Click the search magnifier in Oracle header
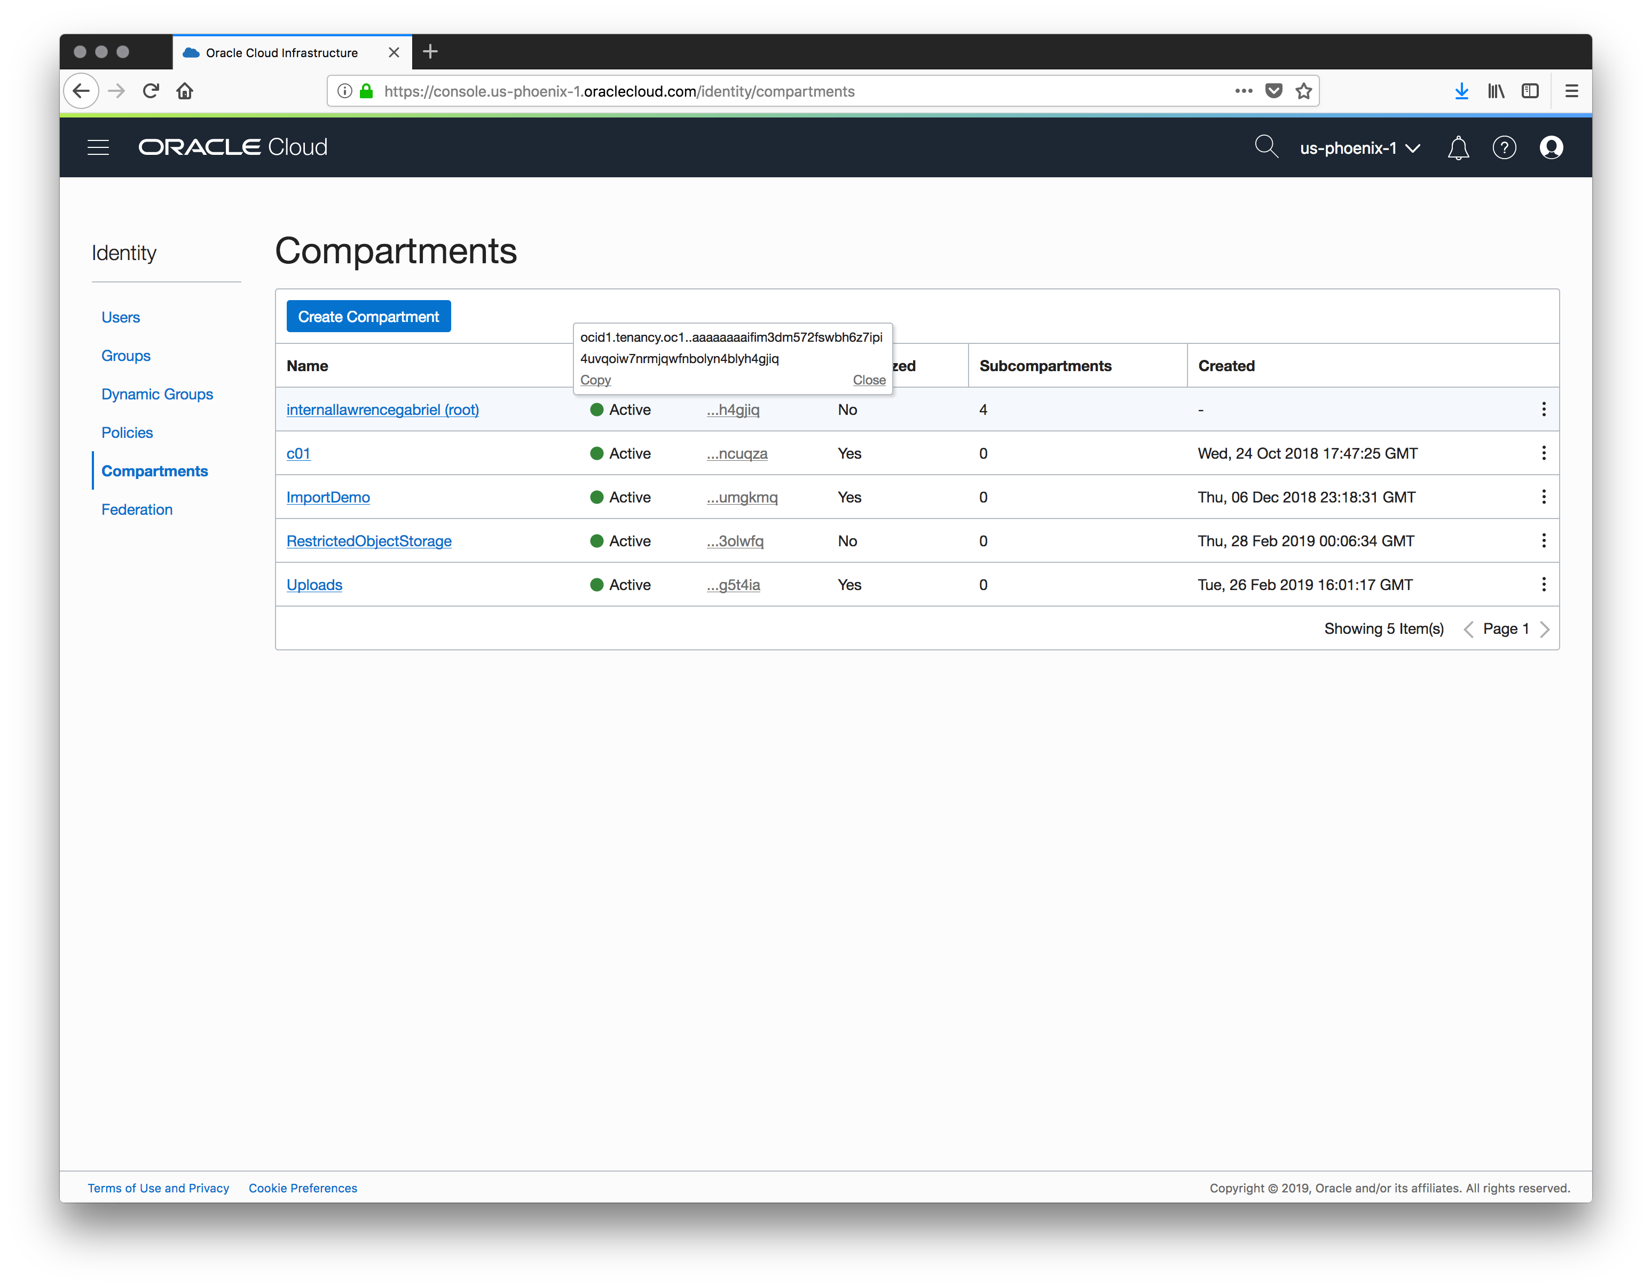Image resolution: width=1652 pixels, height=1288 pixels. click(x=1266, y=147)
